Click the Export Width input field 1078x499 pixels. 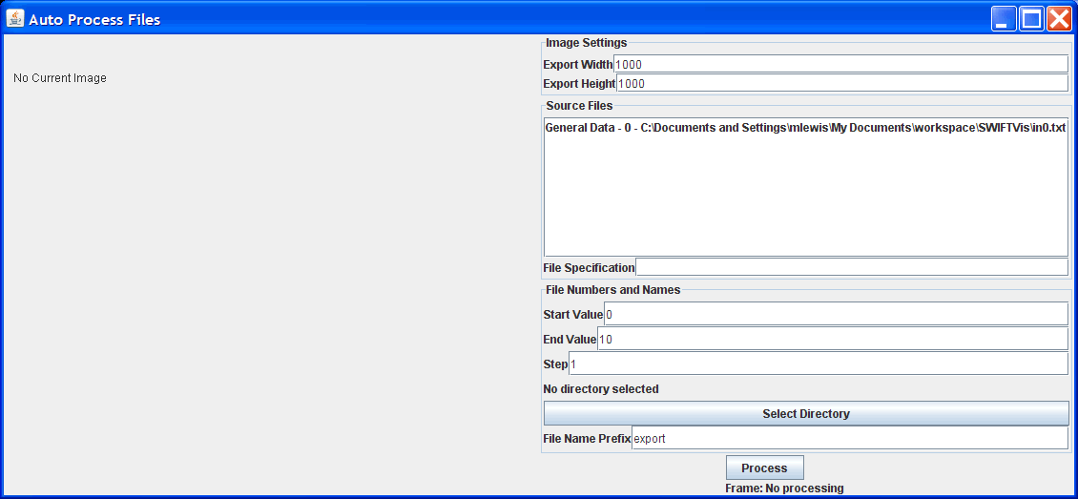(840, 64)
